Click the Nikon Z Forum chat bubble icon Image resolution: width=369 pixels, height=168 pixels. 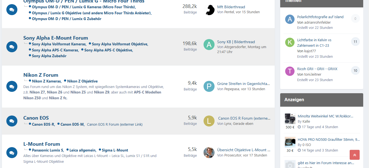[x=12, y=86]
